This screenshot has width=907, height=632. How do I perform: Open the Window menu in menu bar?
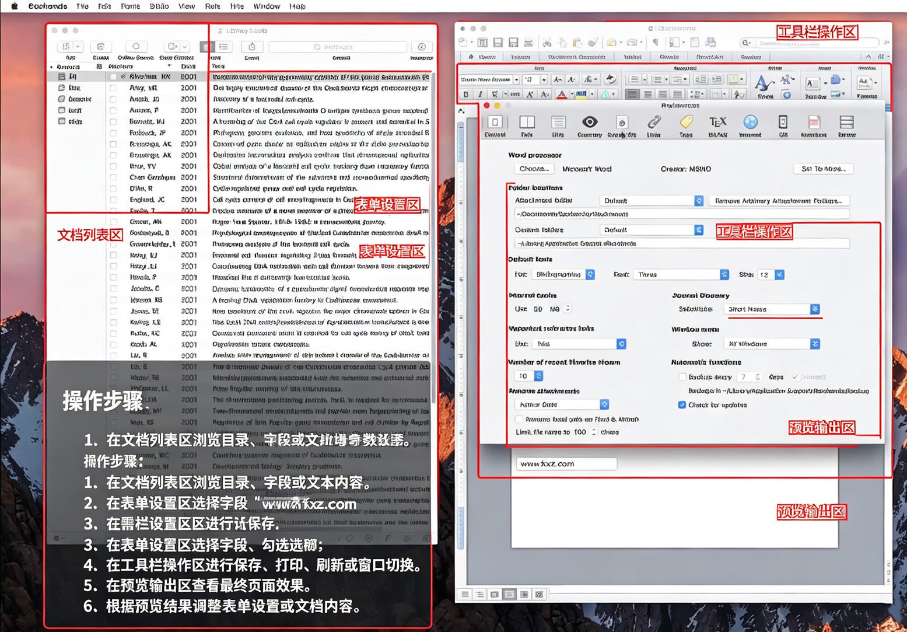coord(267,6)
